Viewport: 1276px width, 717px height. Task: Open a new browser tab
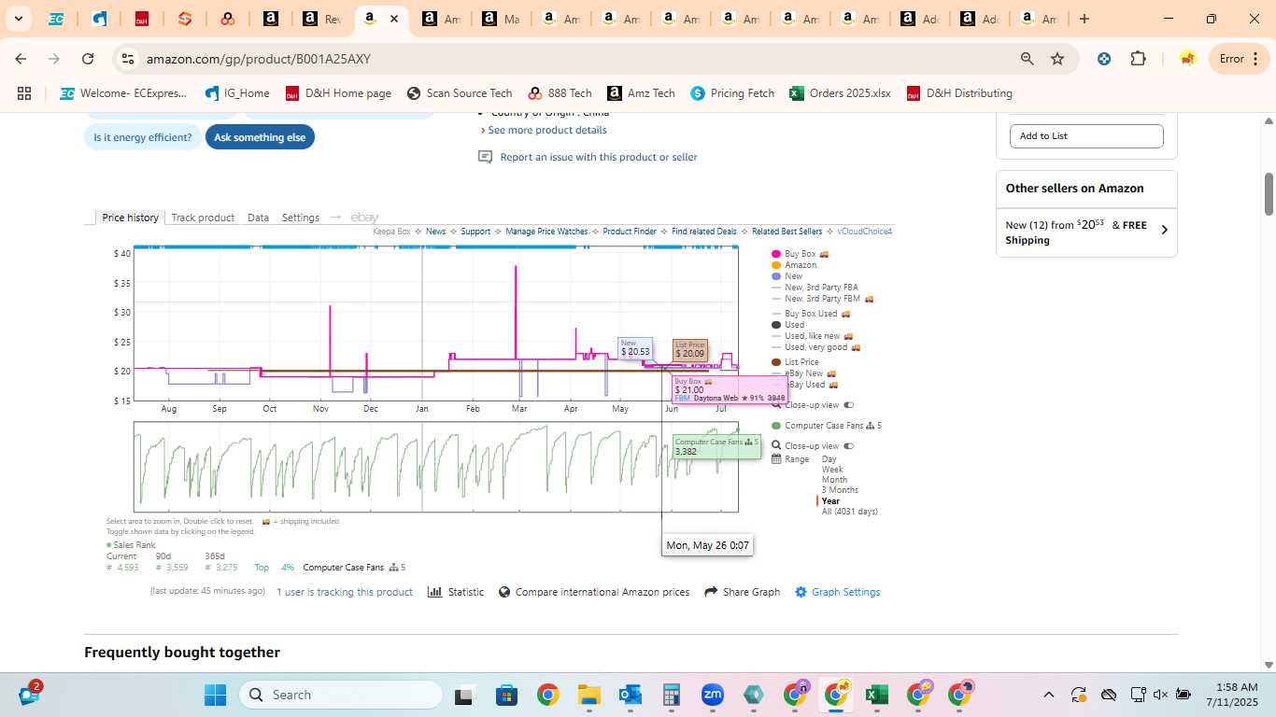pyautogui.click(x=1084, y=19)
